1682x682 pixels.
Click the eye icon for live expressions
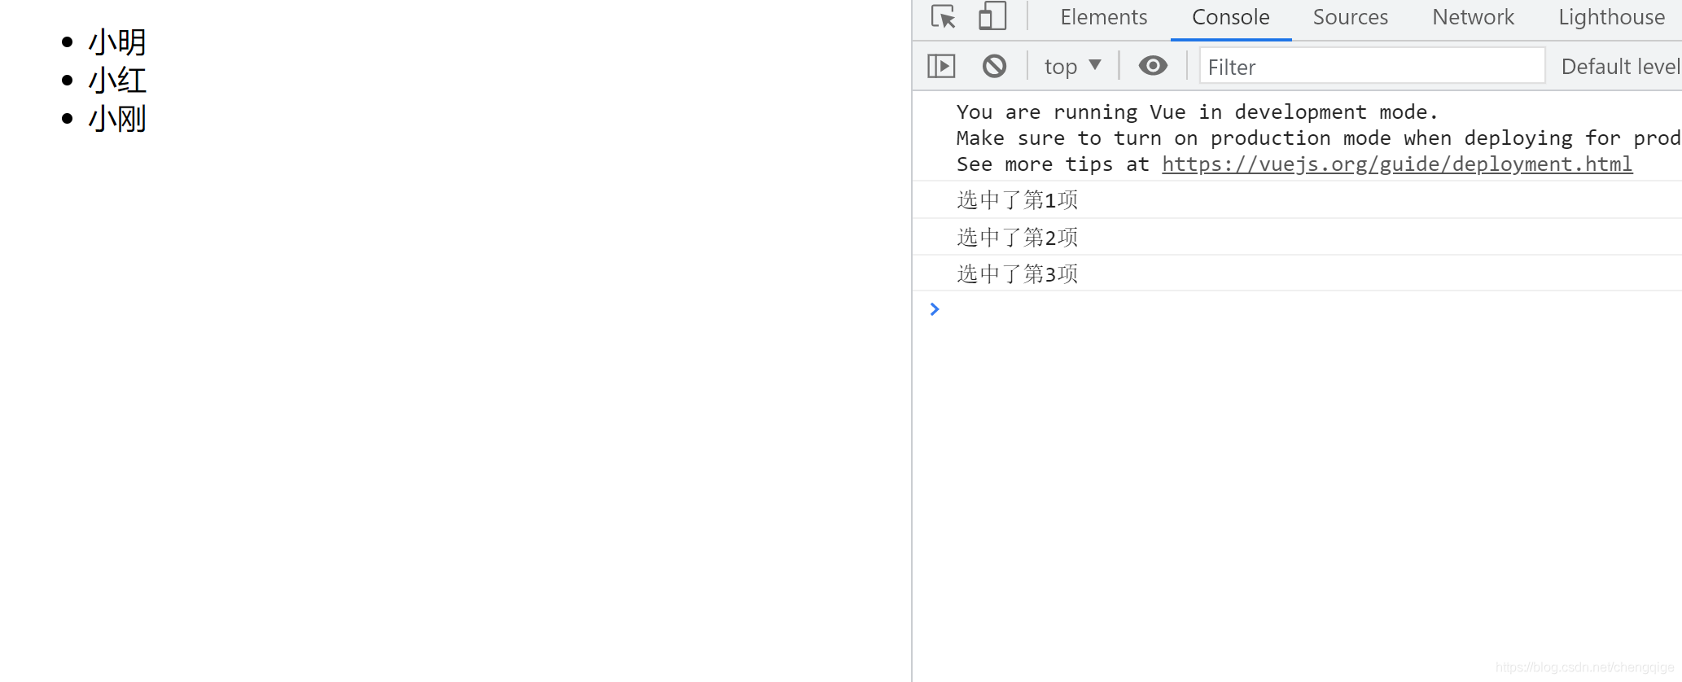pos(1152,66)
